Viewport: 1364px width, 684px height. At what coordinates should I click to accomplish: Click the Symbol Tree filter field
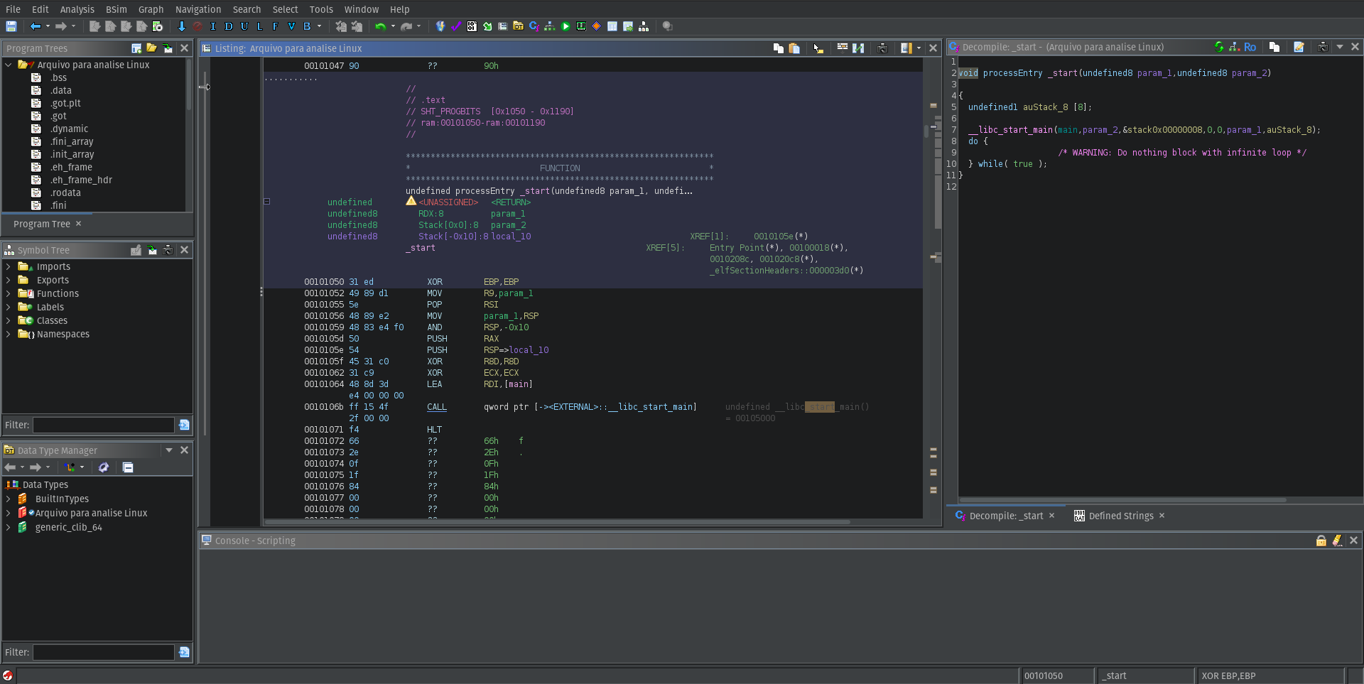tap(102, 425)
